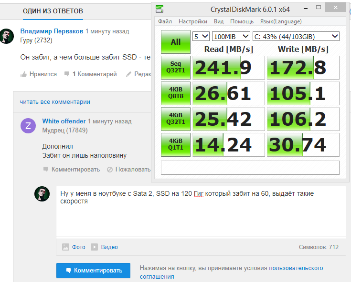The height and width of the screenshot is (282, 351).
Task: Run all benchmarks with the All button
Action: coord(176,42)
